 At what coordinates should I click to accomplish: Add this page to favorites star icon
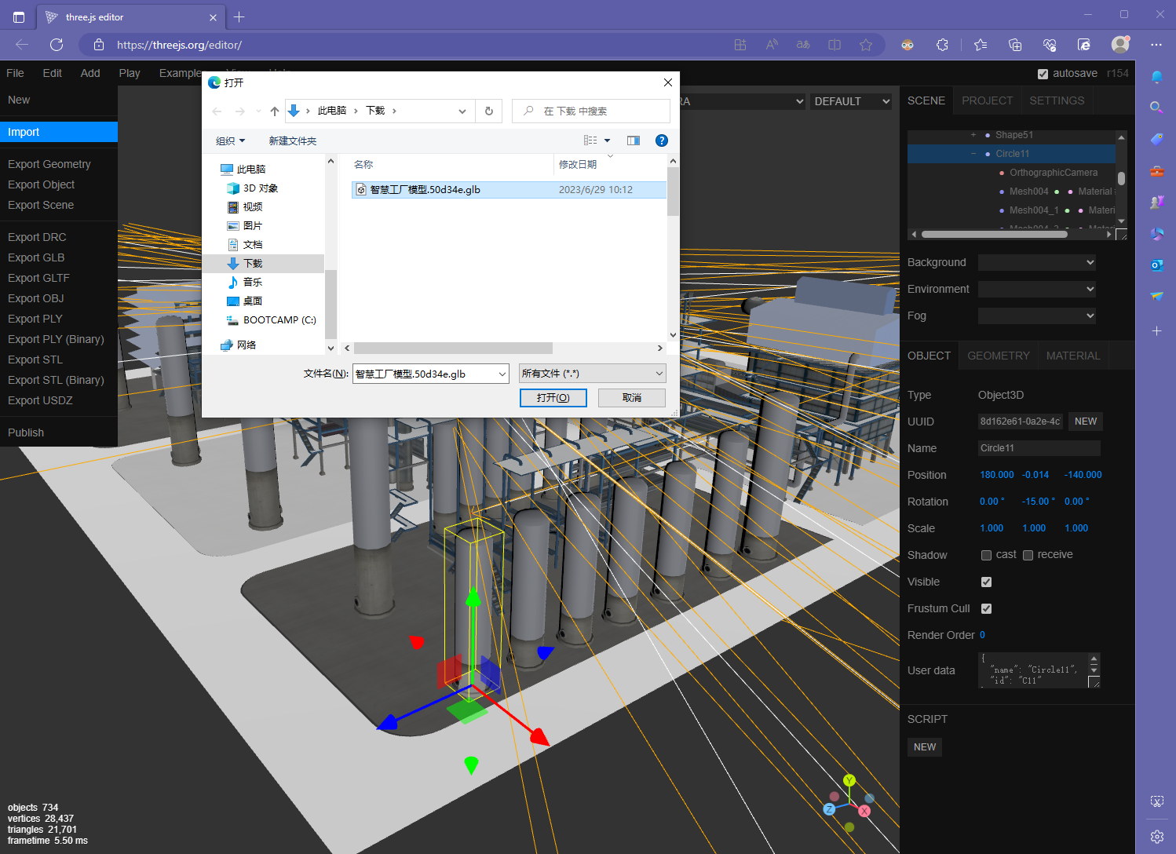[866, 45]
